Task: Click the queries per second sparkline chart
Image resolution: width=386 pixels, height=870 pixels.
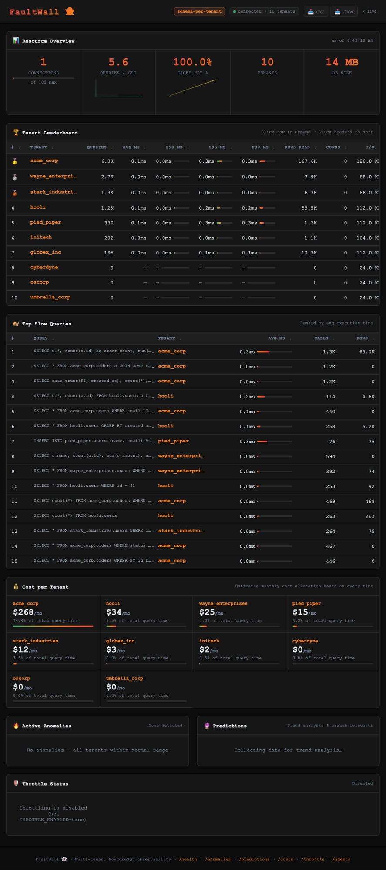Action: 118,89
